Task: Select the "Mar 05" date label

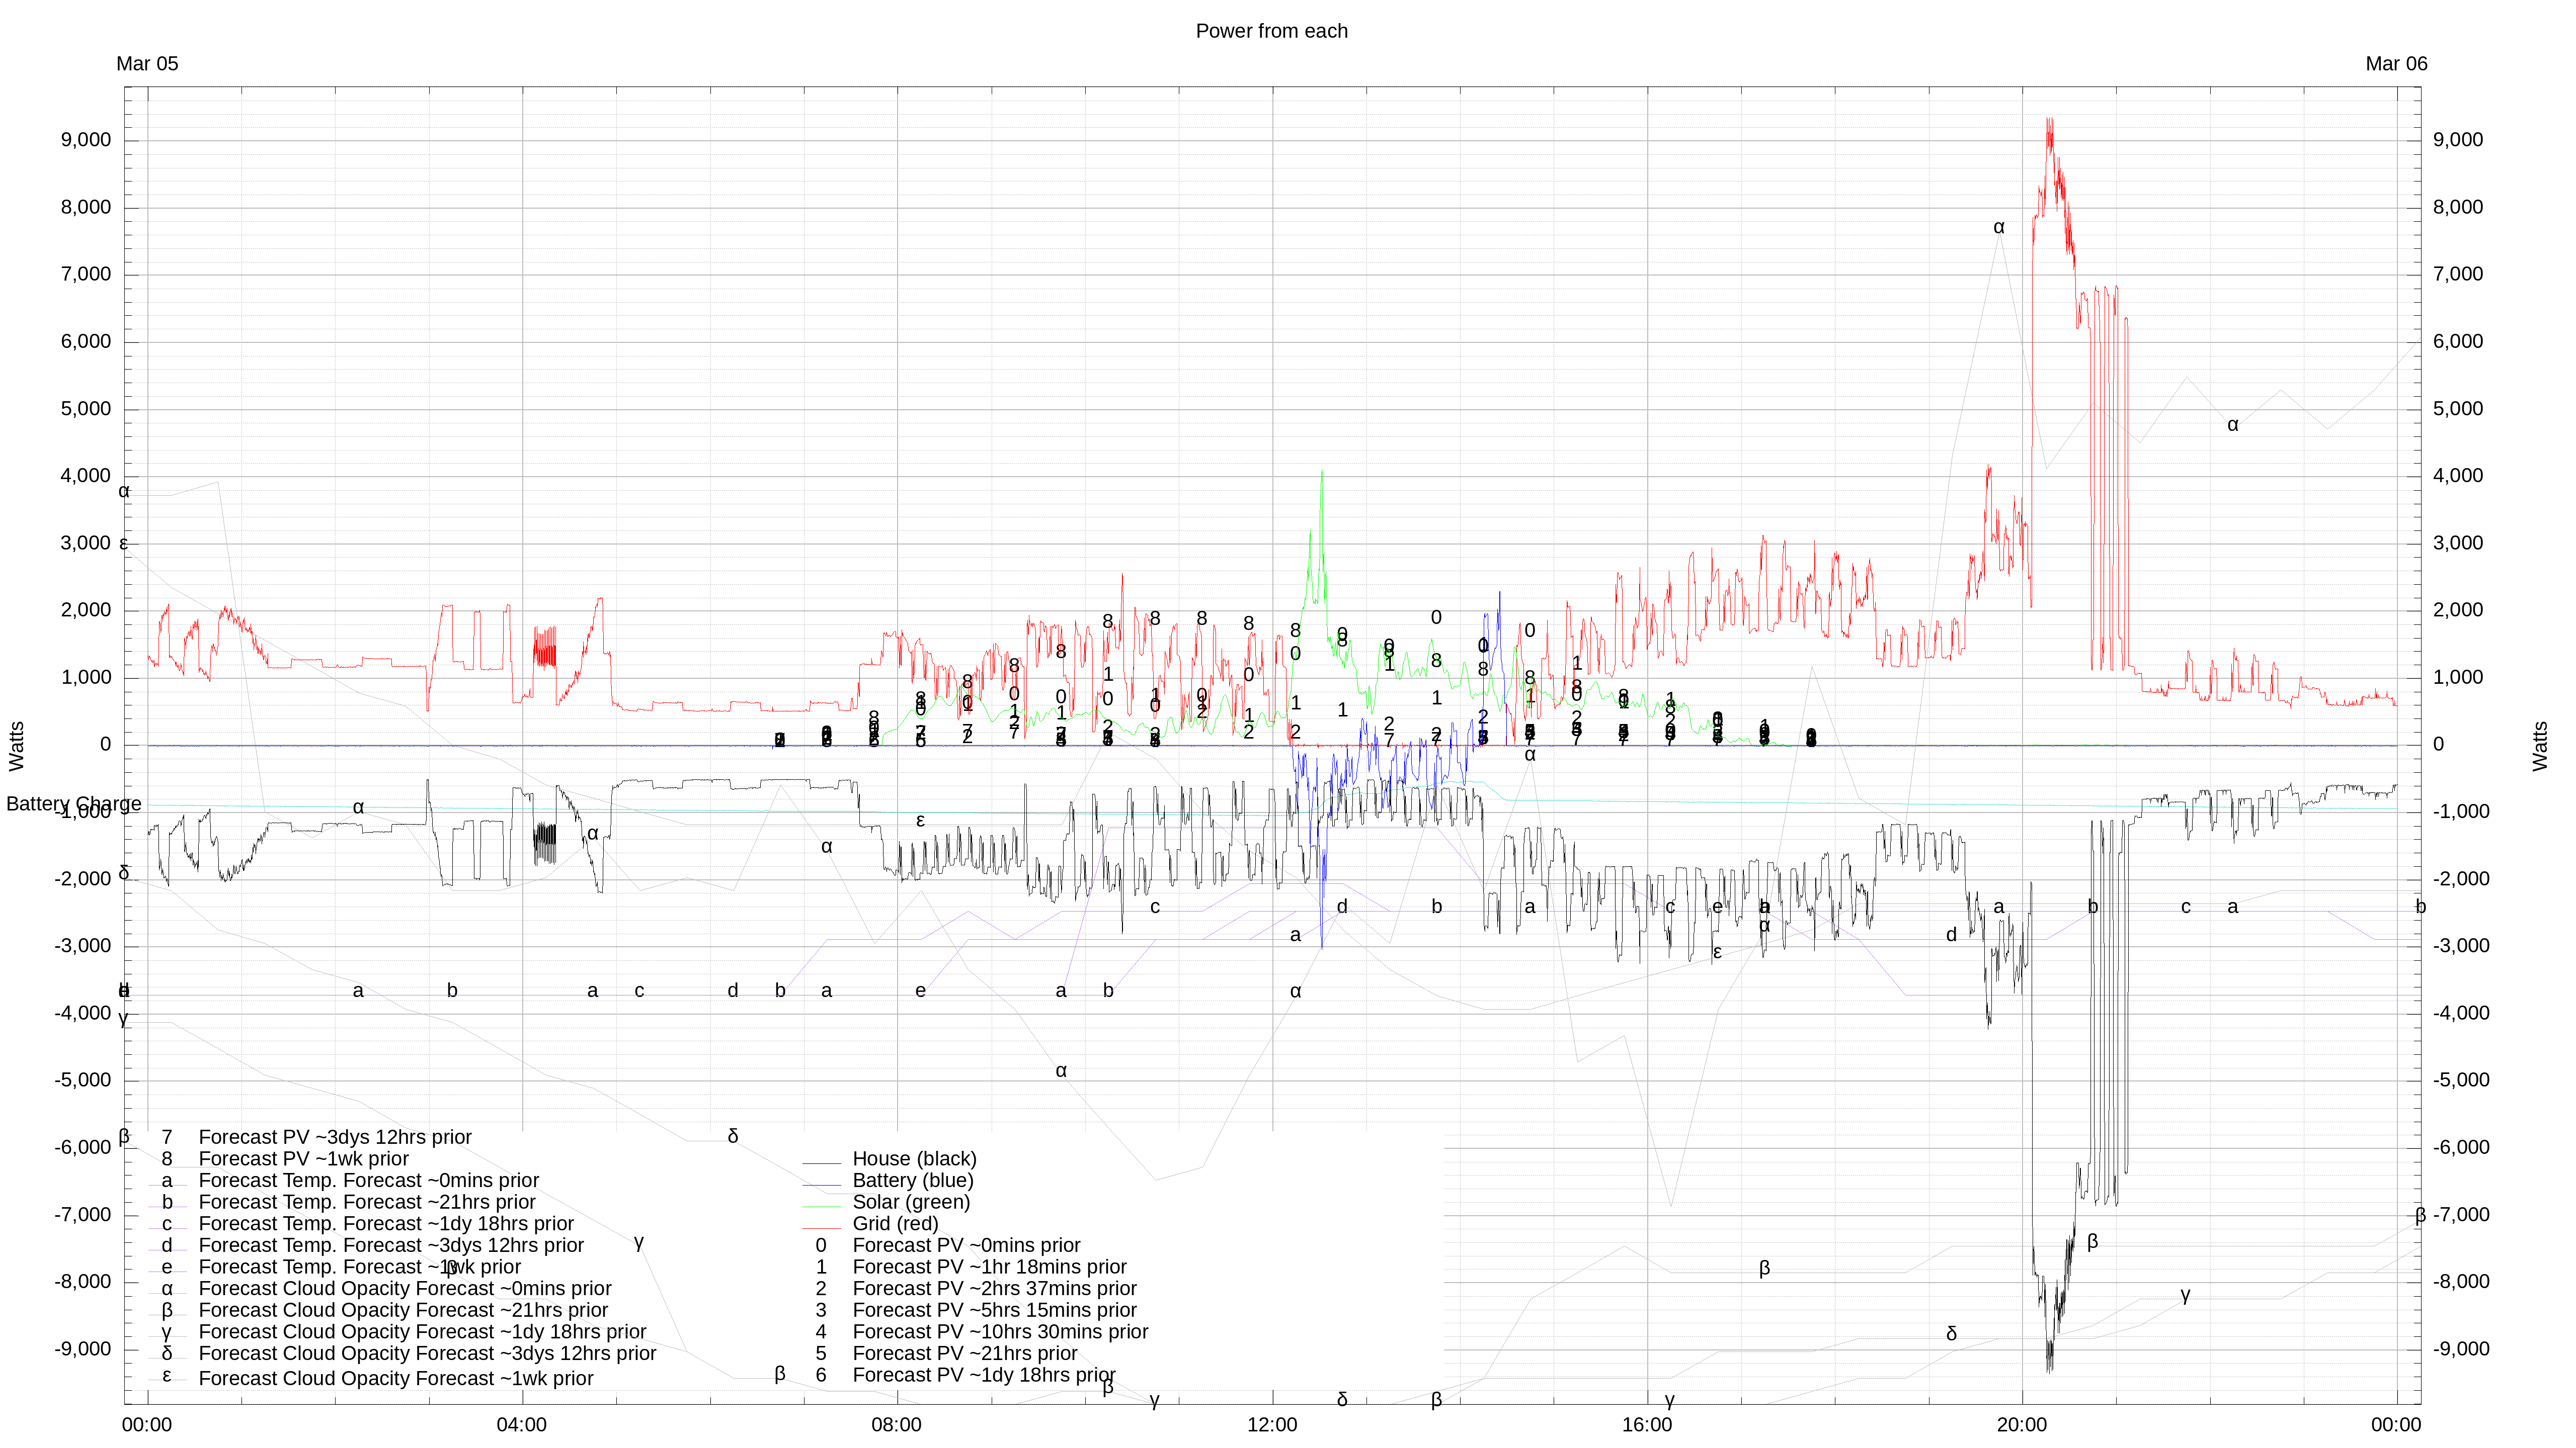Action: [147, 64]
